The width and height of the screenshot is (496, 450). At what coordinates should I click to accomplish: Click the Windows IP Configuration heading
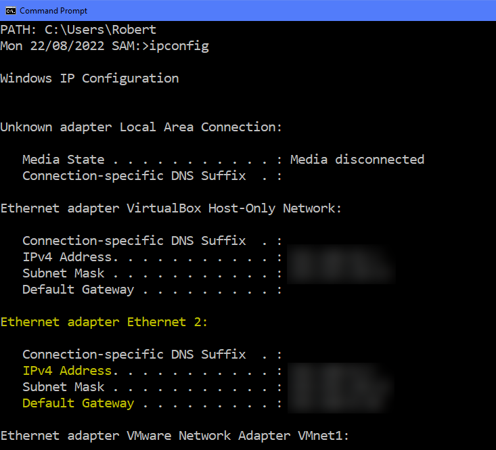89,78
